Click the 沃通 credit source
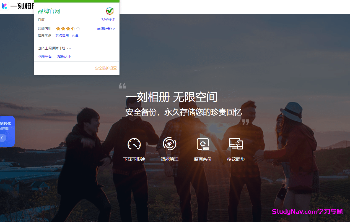Image resolution: width=350 pixels, height=222 pixels. (x=75, y=35)
